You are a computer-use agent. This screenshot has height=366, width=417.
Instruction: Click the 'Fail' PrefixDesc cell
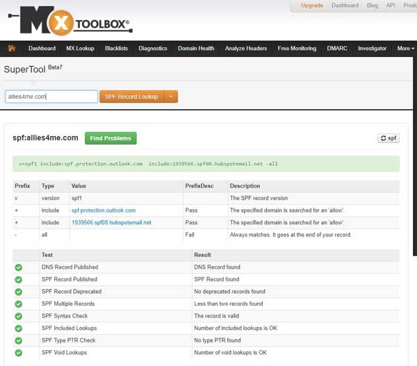tap(190, 235)
